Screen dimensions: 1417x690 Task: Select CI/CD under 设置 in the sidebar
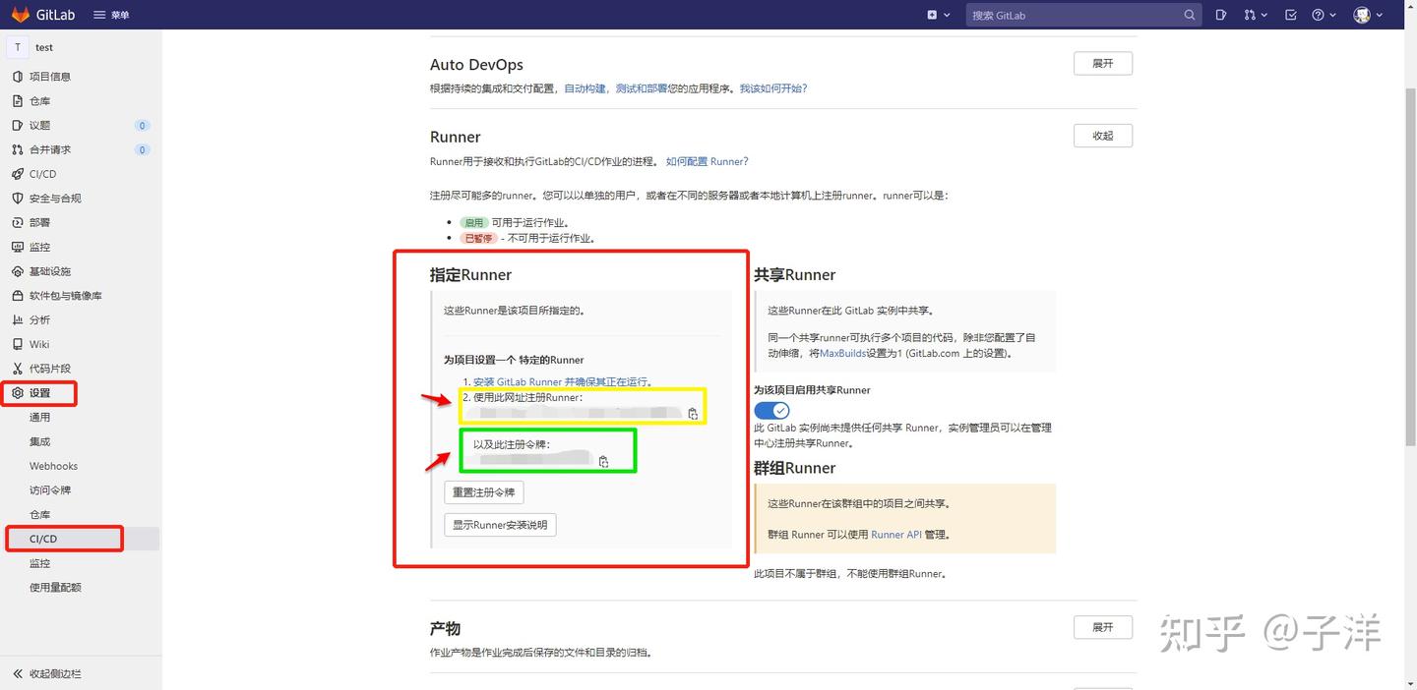pos(44,539)
